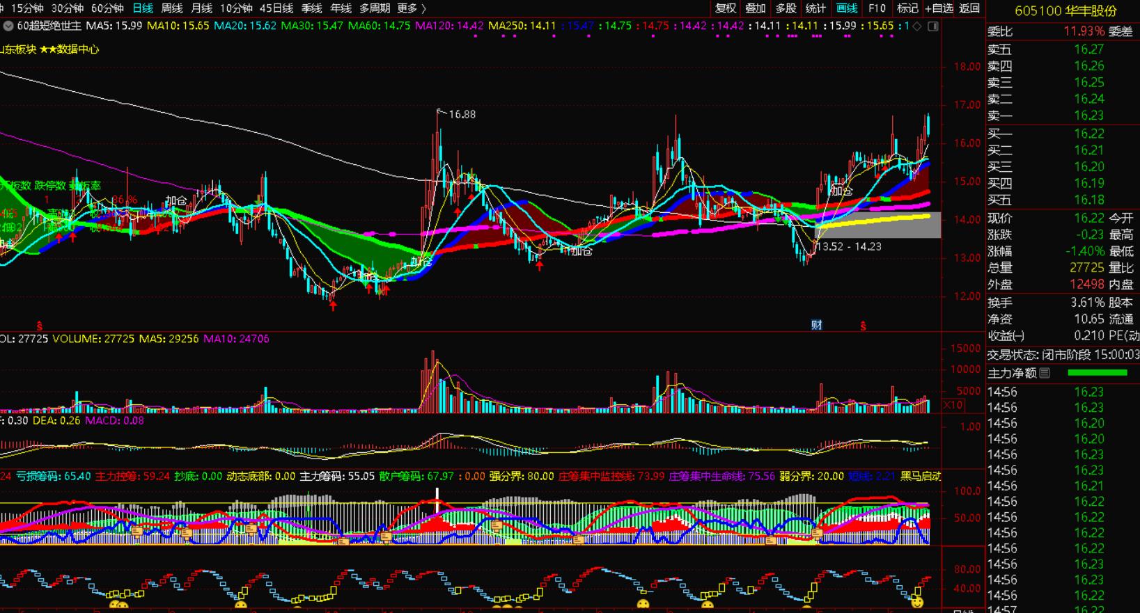Click the 主力控筹: 59.24 indicator label
The height and width of the screenshot is (613, 1140).
coord(133,477)
